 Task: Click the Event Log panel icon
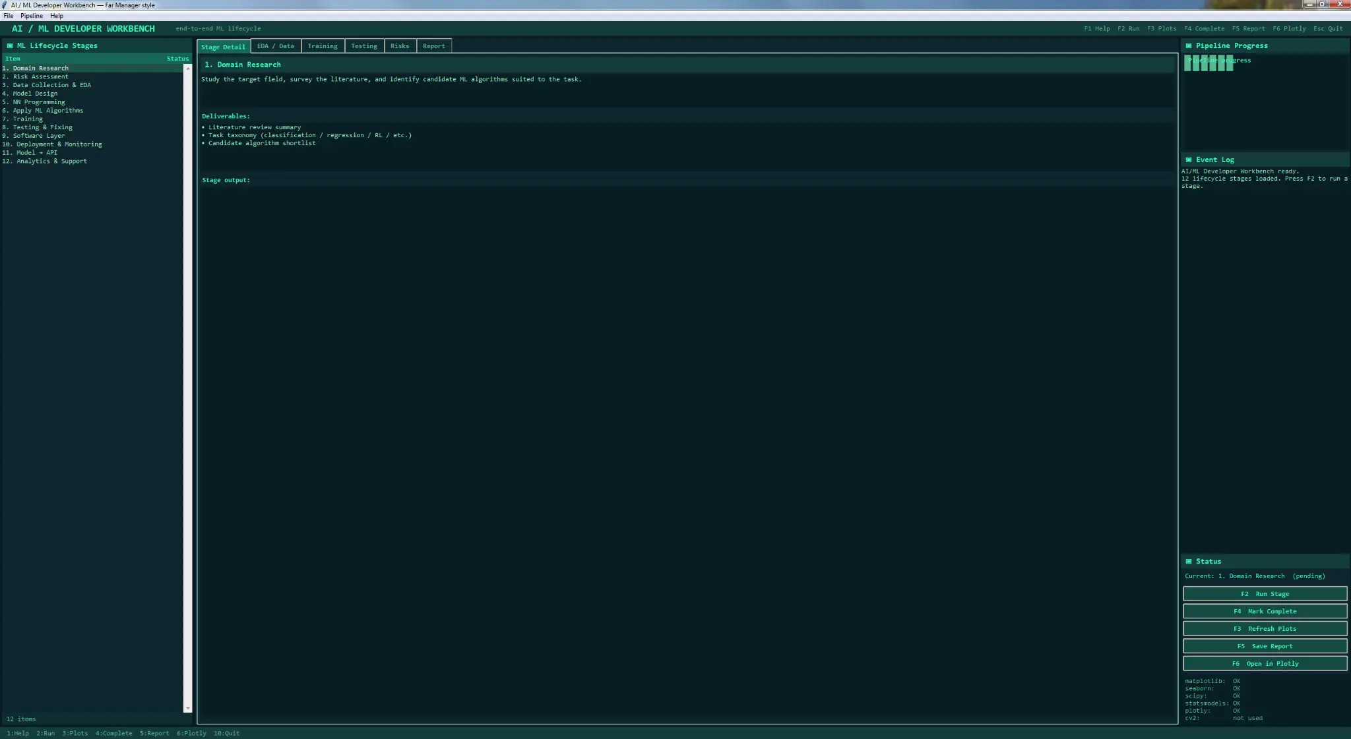coord(1189,160)
